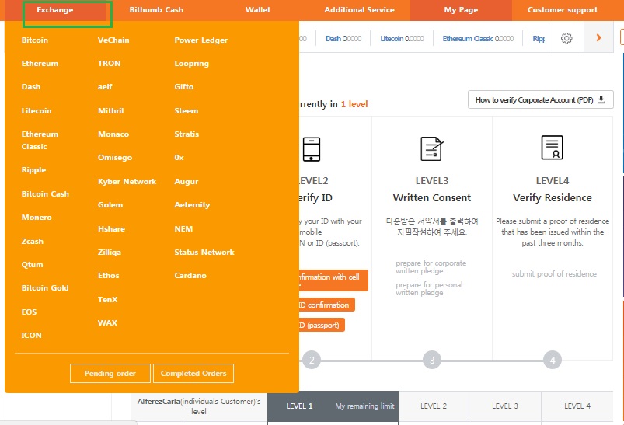624x425 pixels.
Task: Select Cardano in the coin list
Action: [x=190, y=275]
